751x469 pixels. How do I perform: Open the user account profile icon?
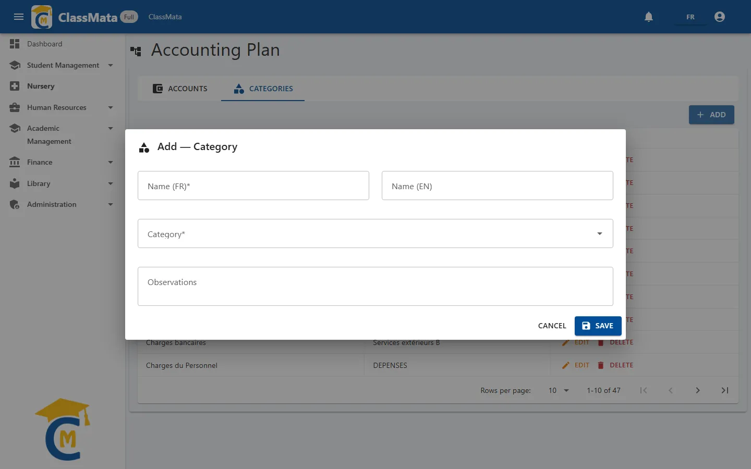coord(720,17)
